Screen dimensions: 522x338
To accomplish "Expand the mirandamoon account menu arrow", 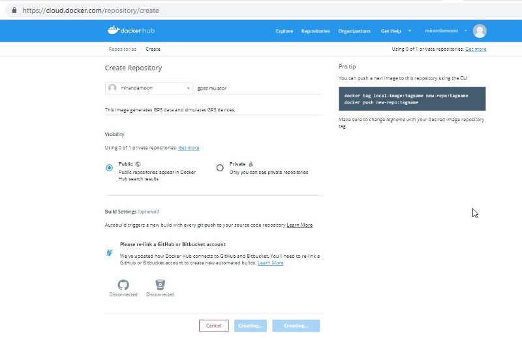I will click(465, 31).
